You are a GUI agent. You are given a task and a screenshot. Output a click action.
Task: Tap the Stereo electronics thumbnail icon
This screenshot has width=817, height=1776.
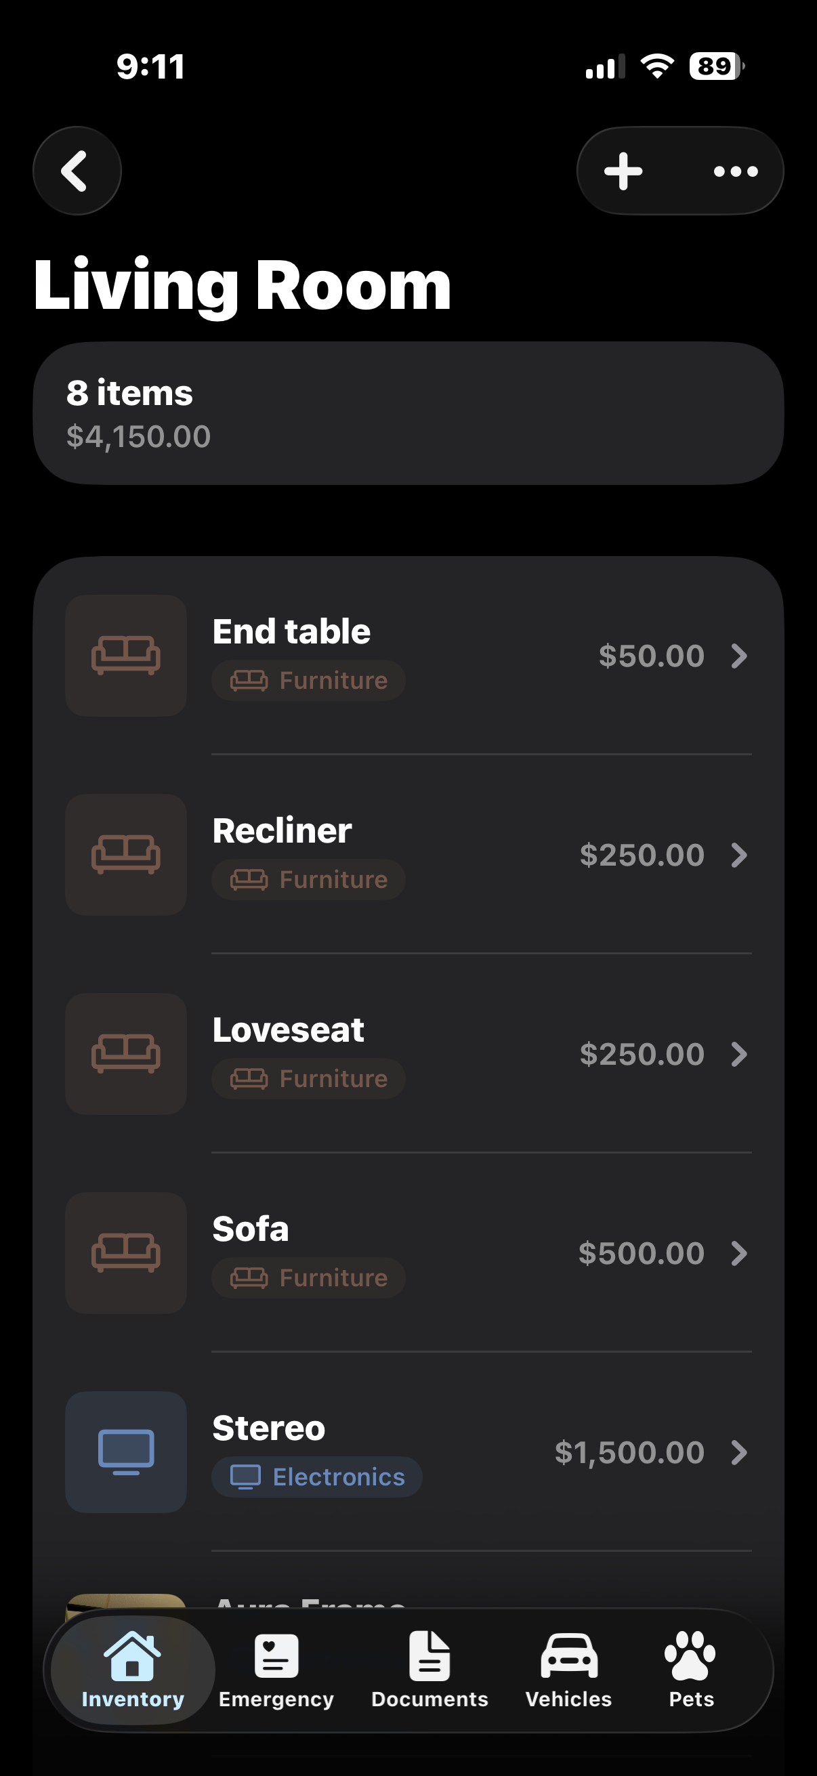tap(126, 1452)
